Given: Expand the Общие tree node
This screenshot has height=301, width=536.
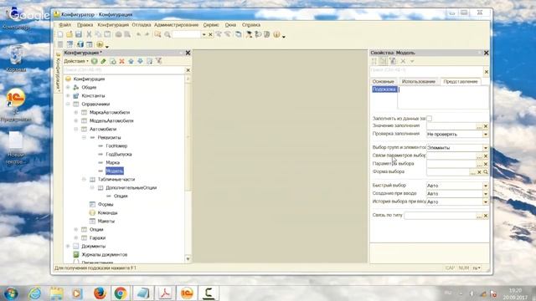Looking at the screenshot, I should [x=68, y=87].
